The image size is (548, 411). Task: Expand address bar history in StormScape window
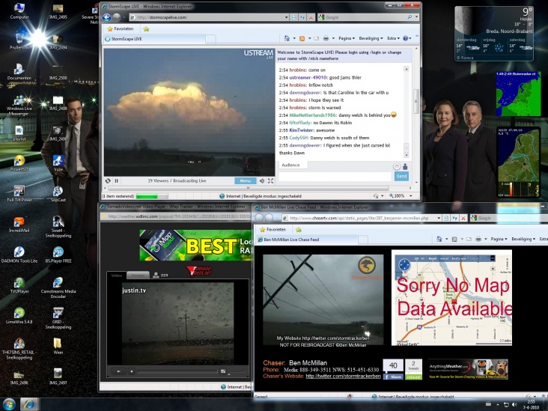286,17
